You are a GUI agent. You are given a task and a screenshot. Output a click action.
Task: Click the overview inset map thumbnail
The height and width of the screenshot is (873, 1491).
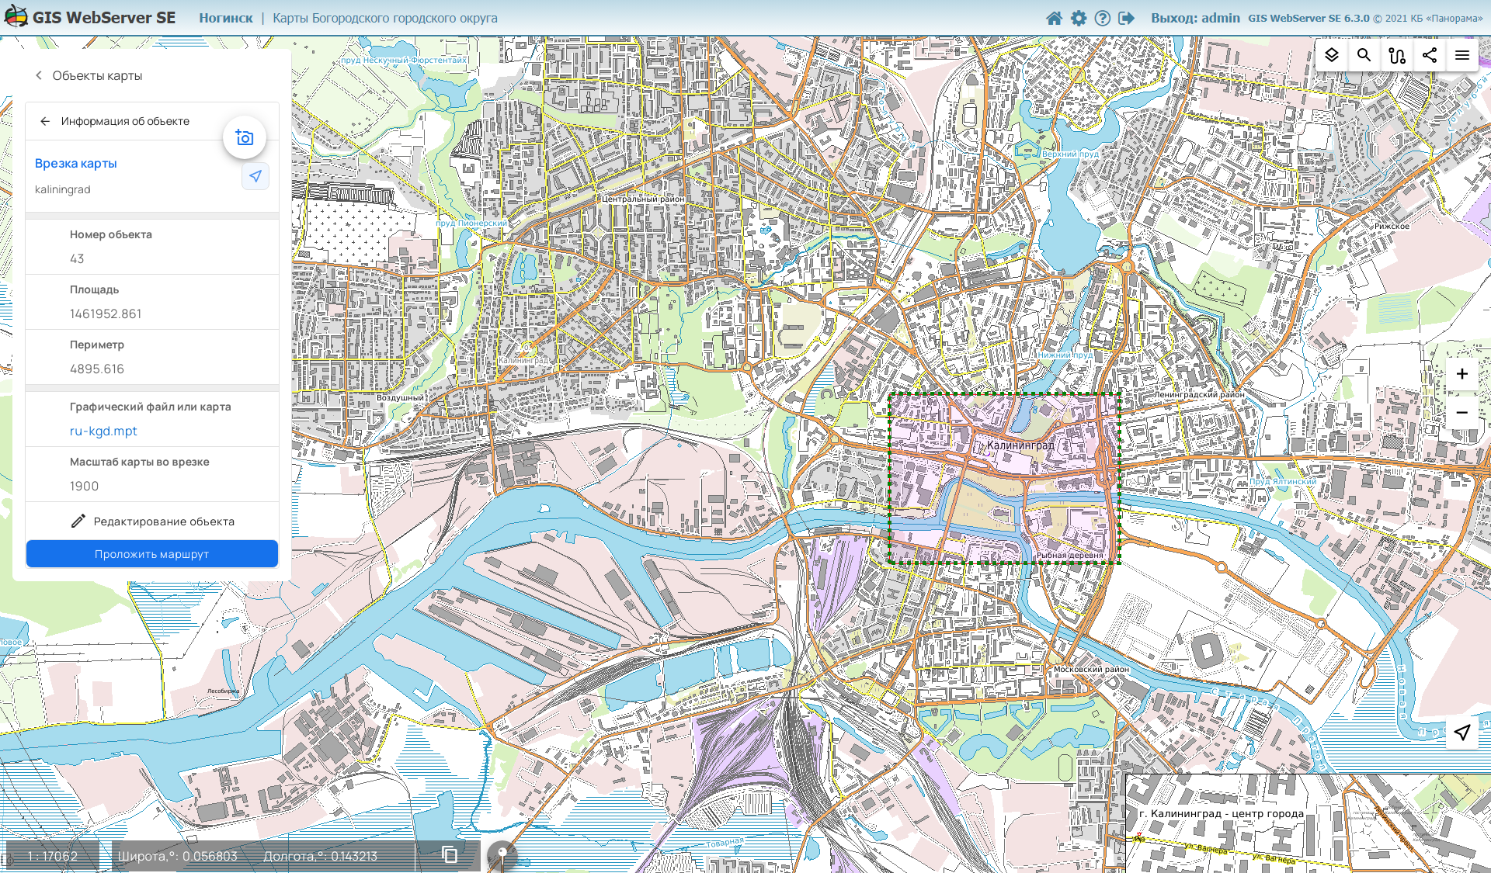coord(1308,823)
